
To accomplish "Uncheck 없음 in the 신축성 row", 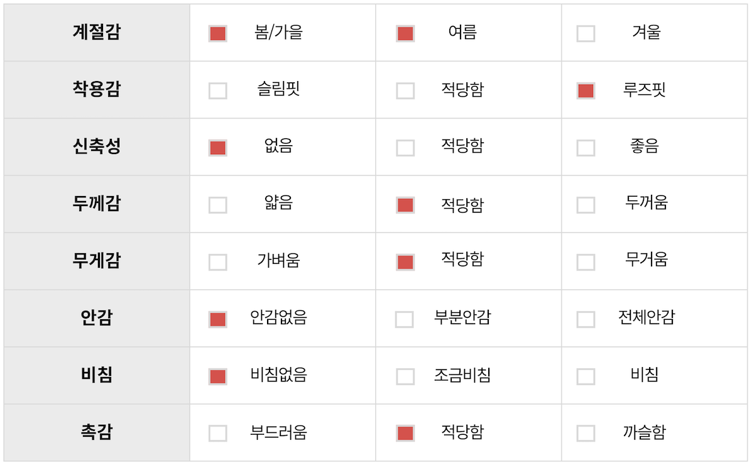I will (x=217, y=148).
